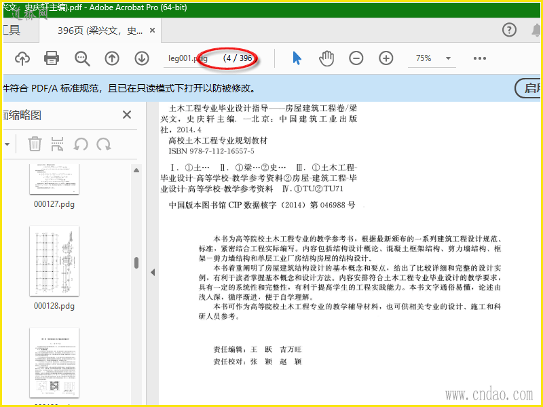The image size is (543, 407).
Task: Click the 000127.pdg label text
Action: click(x=54, y=204)
